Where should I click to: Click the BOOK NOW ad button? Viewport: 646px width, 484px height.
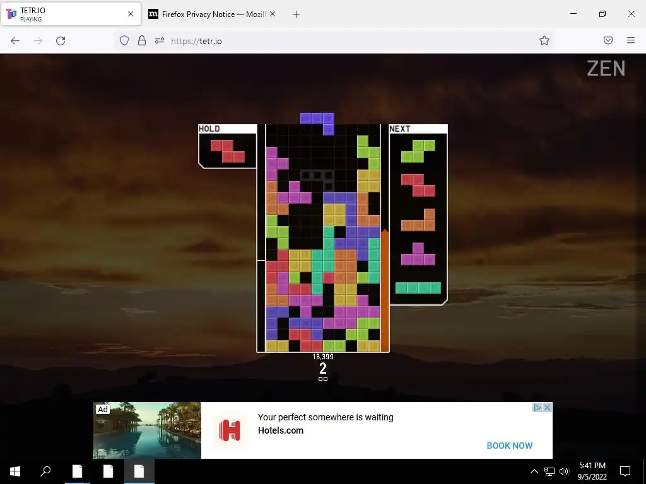[x=510, y=446]
